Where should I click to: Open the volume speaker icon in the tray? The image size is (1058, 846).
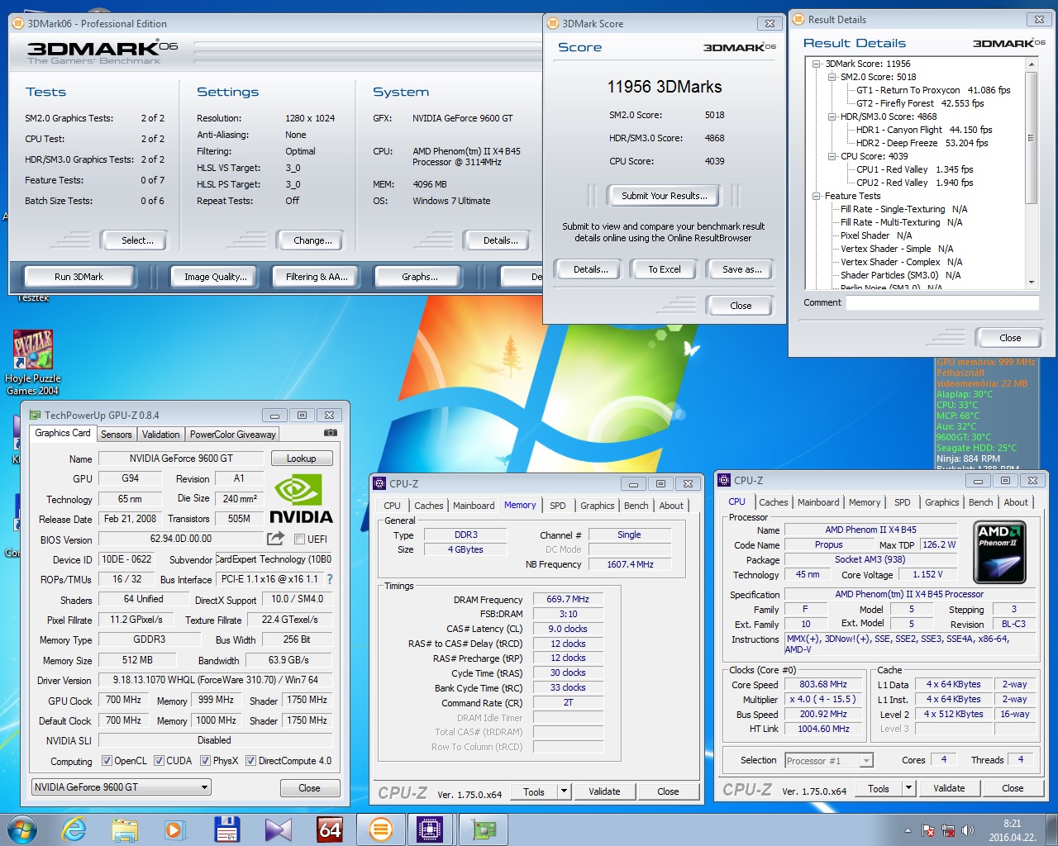coord(968,830)
